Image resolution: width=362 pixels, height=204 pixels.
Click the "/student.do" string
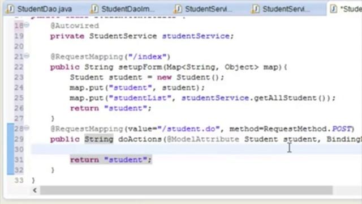pyautogui.click(x=188, y=129)
